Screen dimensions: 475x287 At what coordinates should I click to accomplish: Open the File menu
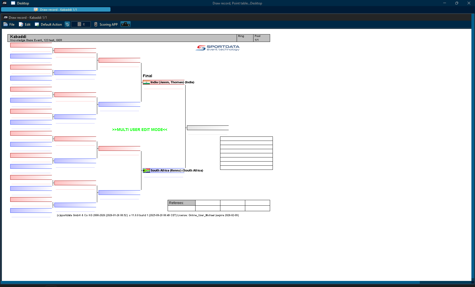[x=9, y=25]
